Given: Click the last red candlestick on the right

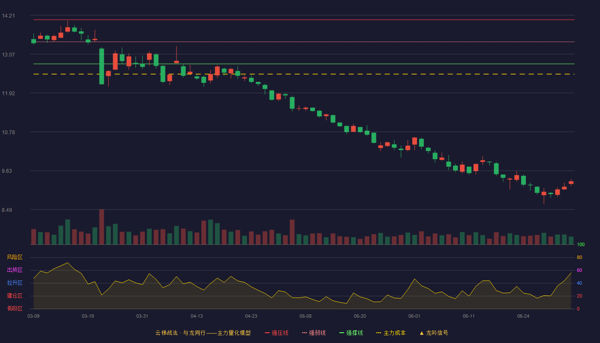Looking at the screenshot, I should coord(571,183).
